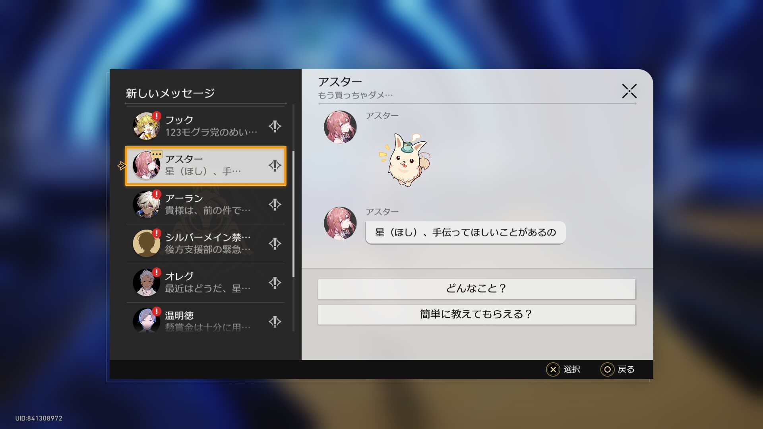Click the message list scrollbar

click(x=293, y=214)
